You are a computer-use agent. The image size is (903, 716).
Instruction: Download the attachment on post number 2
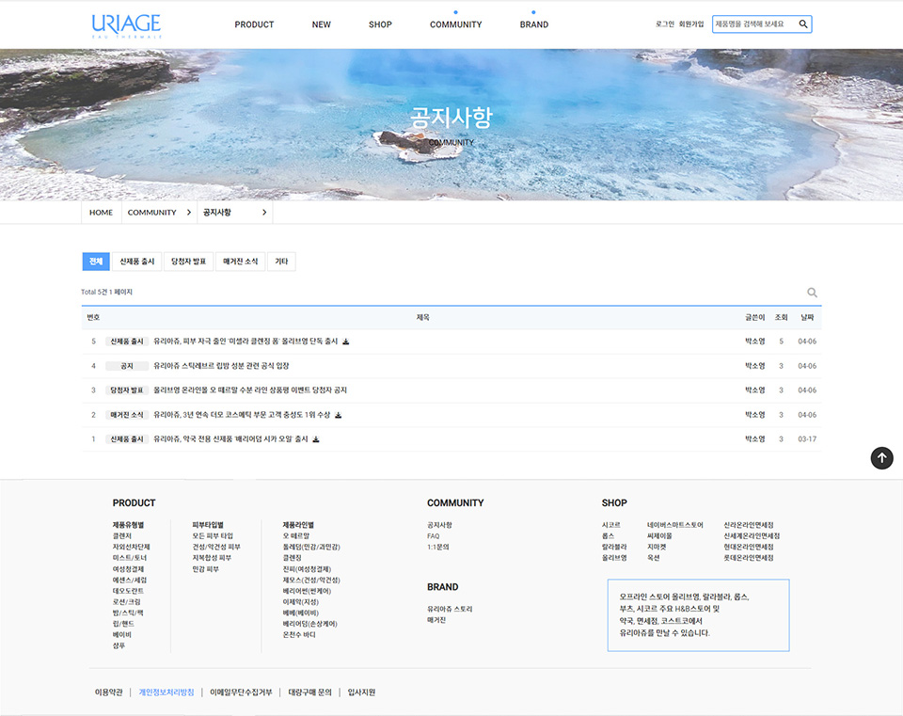tap(338, 415)
